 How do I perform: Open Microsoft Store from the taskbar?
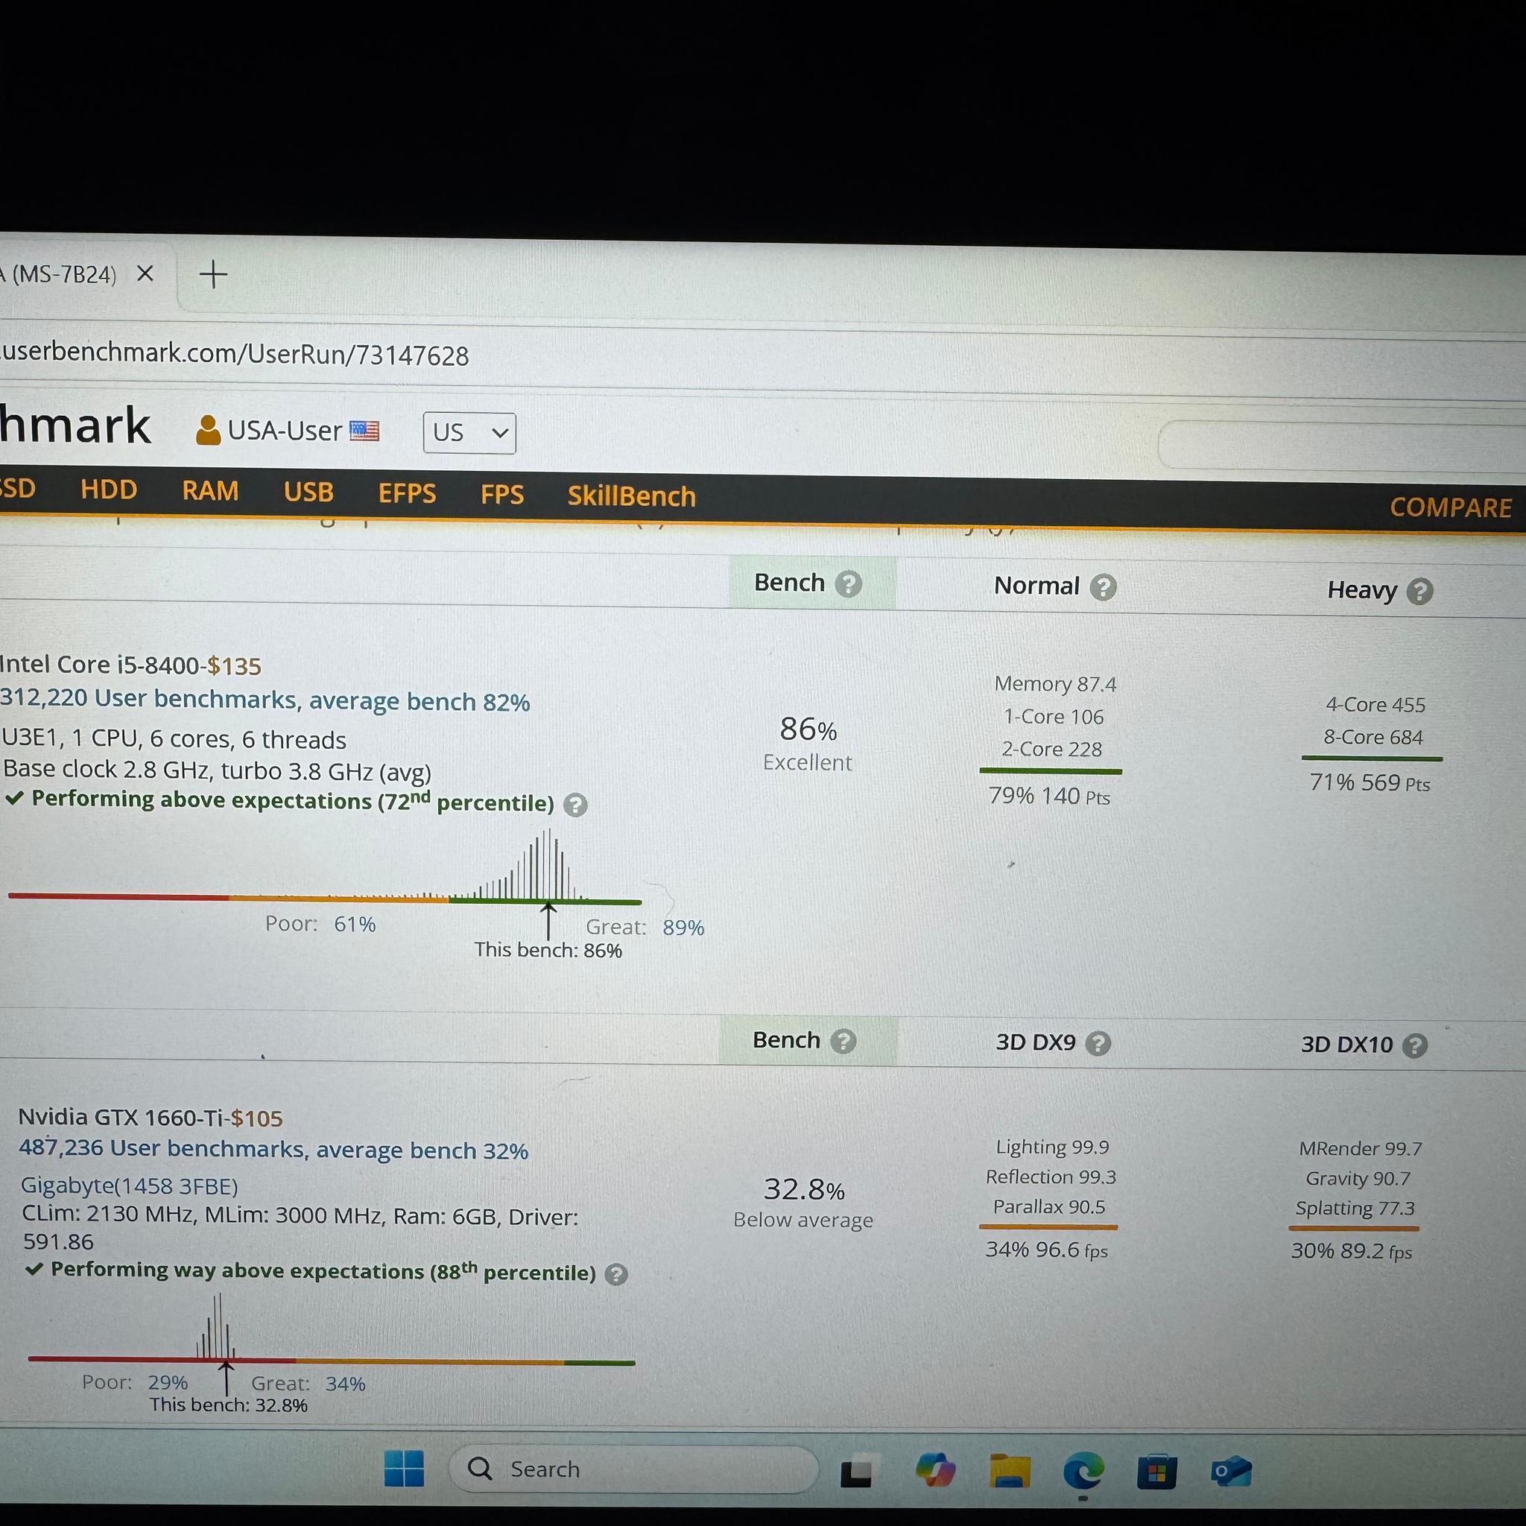[1157, 1472]
